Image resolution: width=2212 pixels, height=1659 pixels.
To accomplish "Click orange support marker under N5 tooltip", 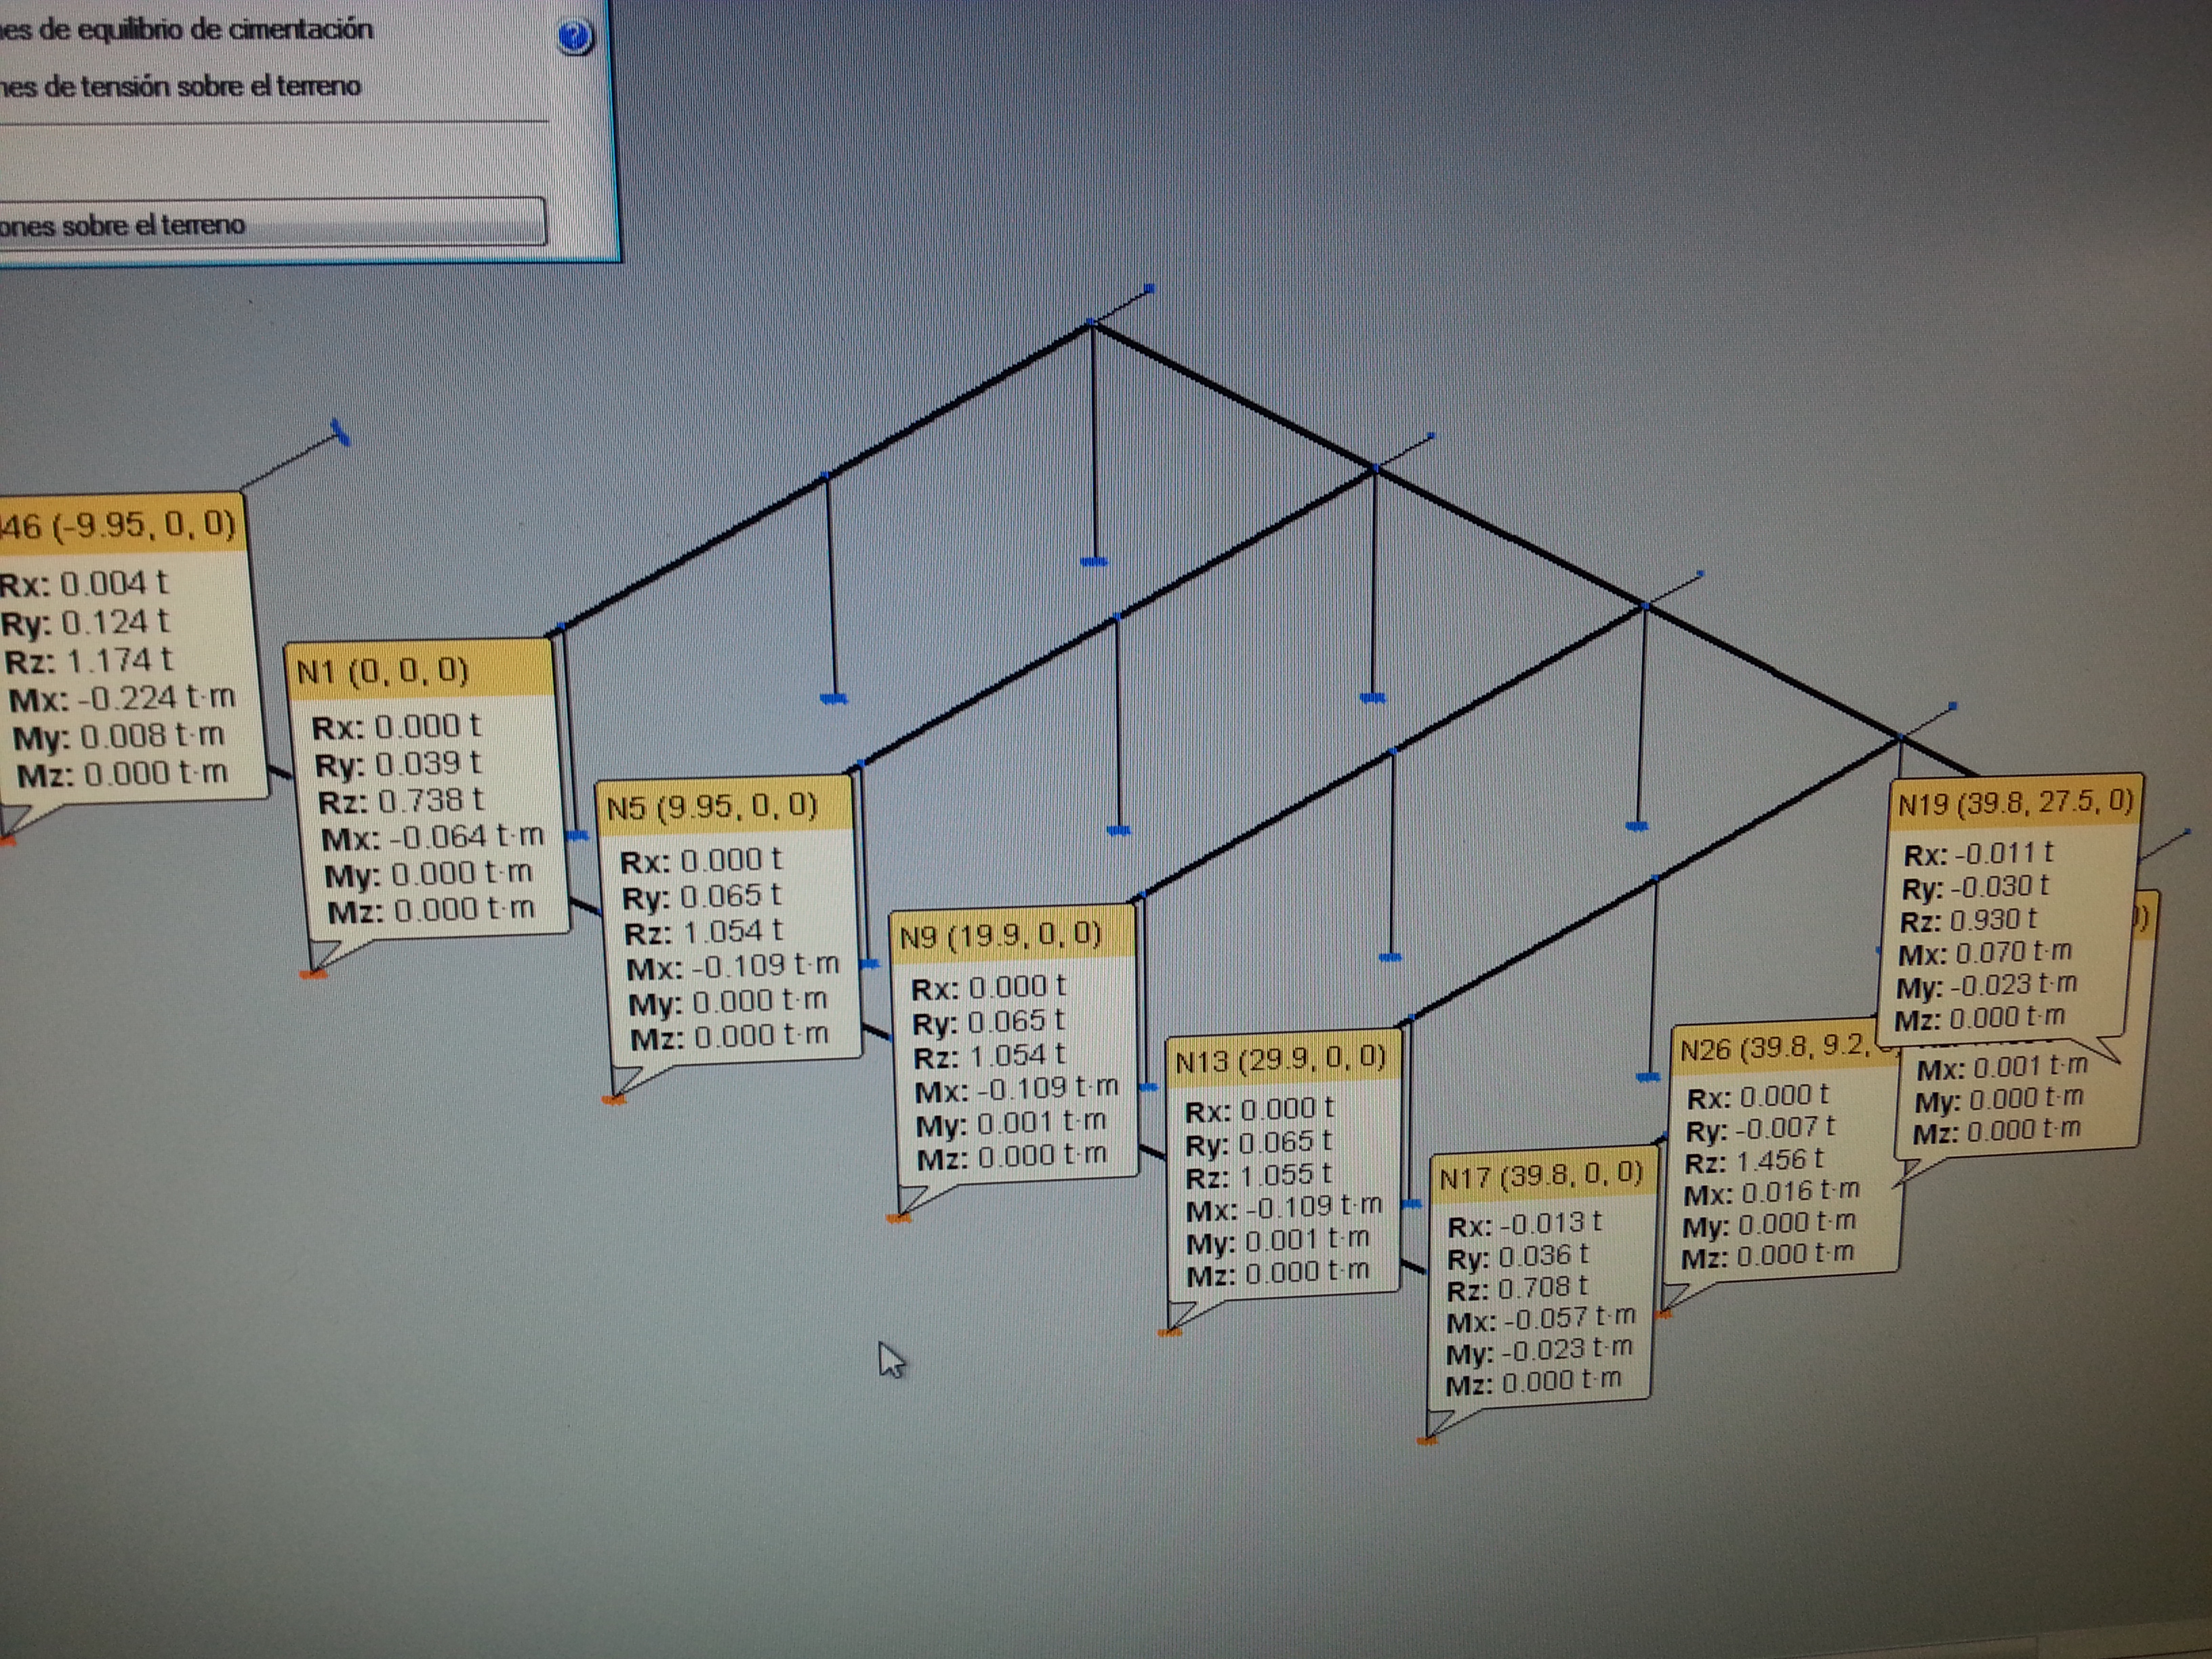I will coord(614,1099).
